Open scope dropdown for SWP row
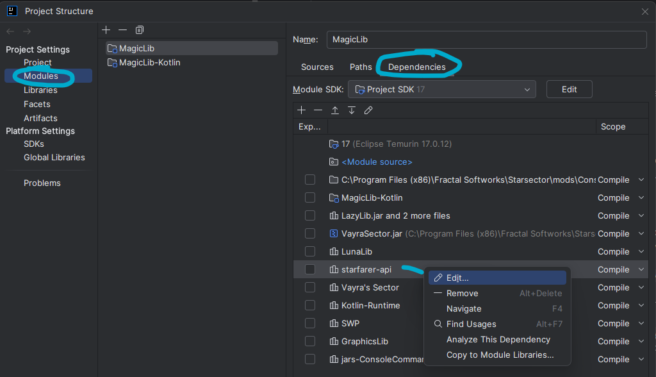 point(641,323)
